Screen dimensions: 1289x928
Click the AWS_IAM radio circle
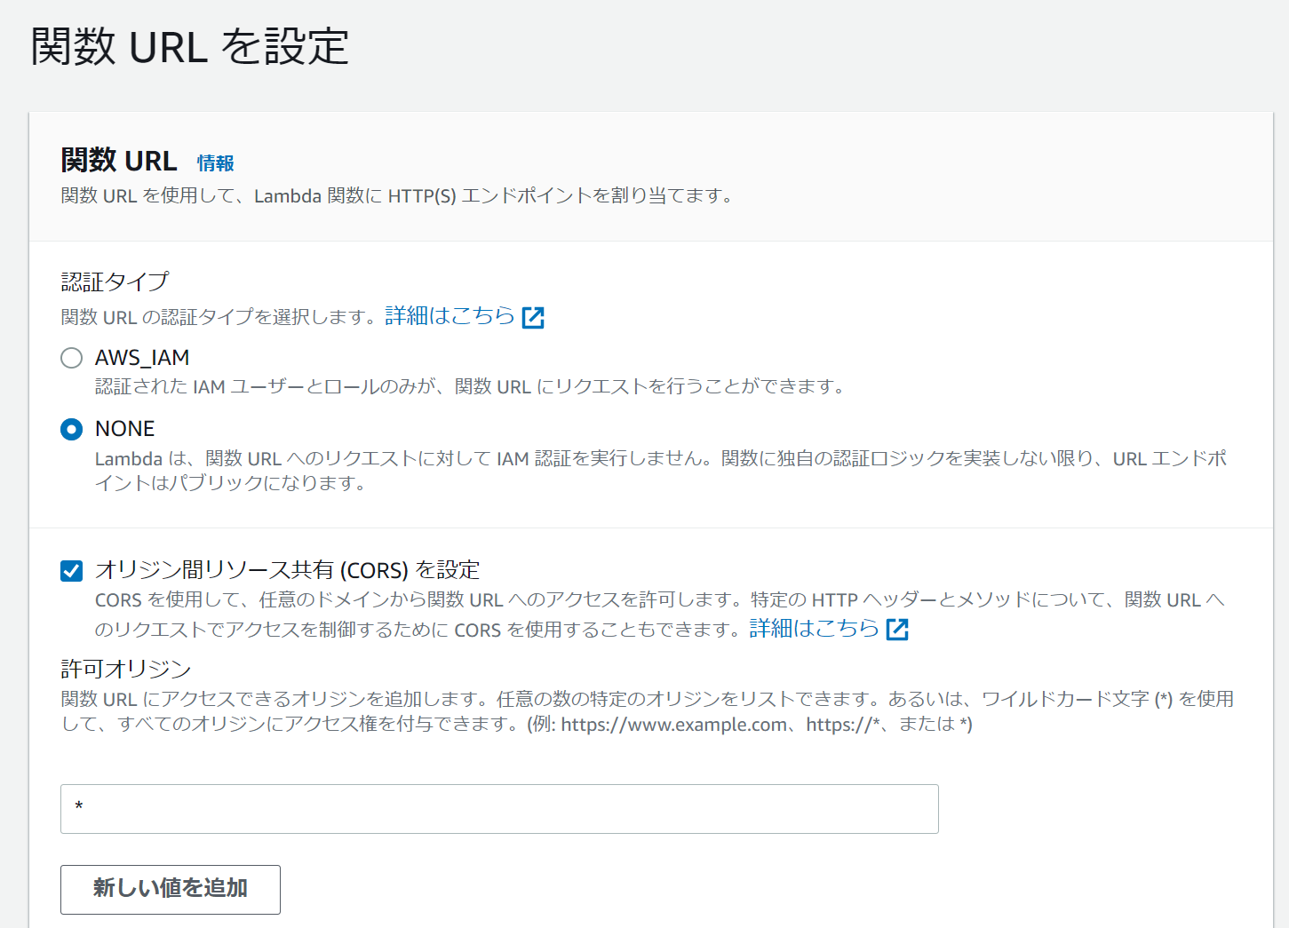point(71,357)
